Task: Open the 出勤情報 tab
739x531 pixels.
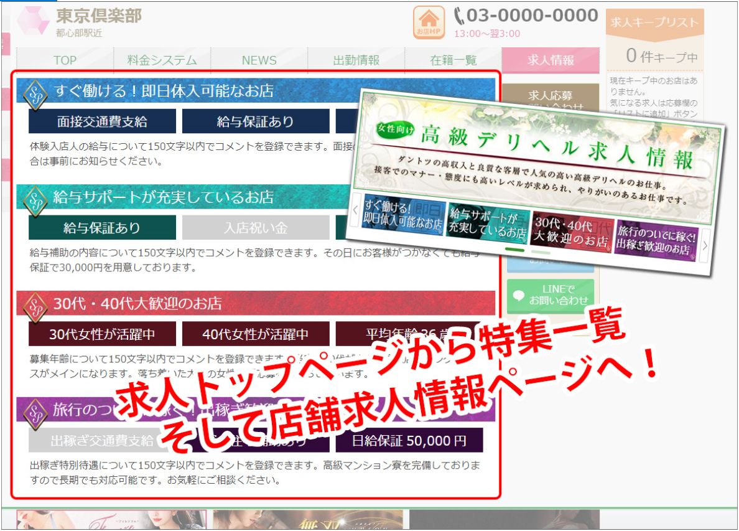Action: click(356, 60)
